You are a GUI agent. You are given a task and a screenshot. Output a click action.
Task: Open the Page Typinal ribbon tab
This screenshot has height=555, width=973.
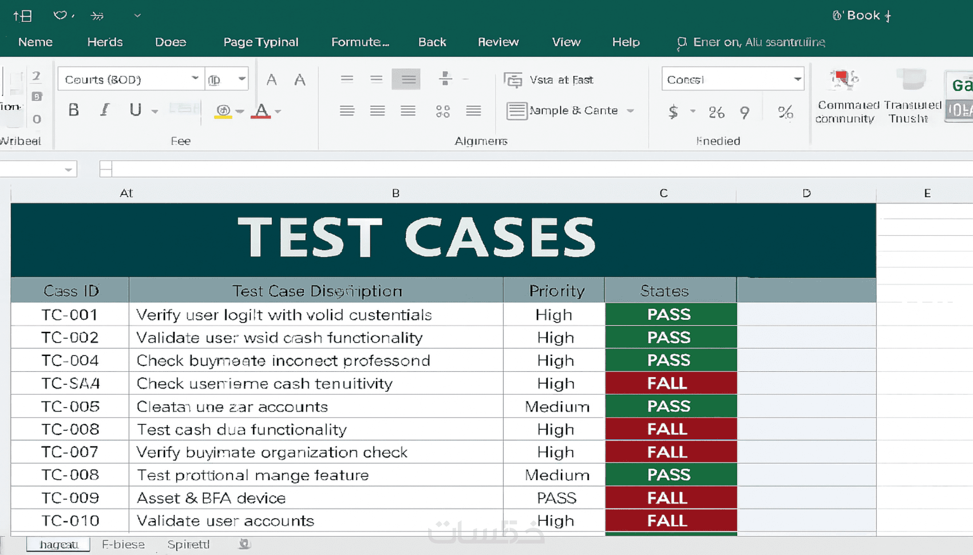261,42
